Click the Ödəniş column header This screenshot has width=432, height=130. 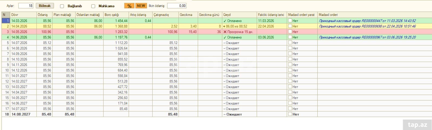click(44, 15)
